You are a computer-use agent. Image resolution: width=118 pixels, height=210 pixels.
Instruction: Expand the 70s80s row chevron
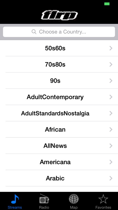[x=111, y=64]
